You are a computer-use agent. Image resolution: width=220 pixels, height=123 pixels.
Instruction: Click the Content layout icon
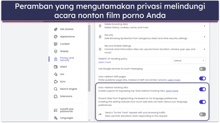click(56, 44)
